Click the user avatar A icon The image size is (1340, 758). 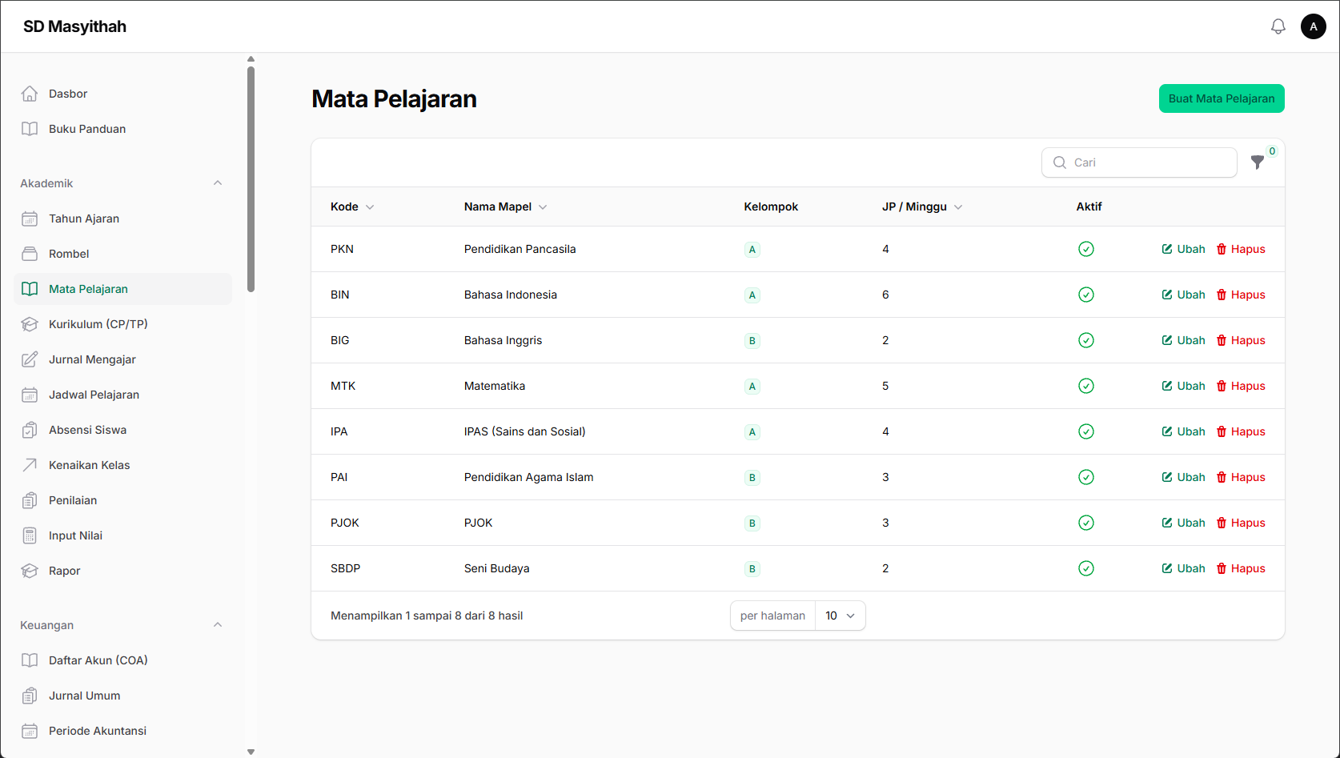[1314, 26]
